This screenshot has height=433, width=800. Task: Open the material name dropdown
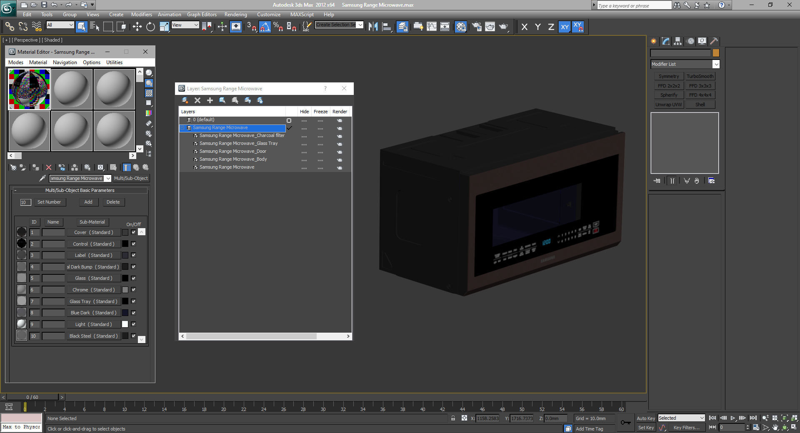pyautogui.click(x=107, y=178)
